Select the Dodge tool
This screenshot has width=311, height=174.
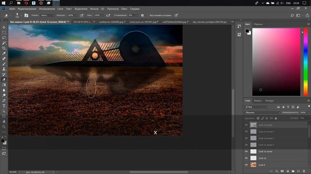point(4,95)
